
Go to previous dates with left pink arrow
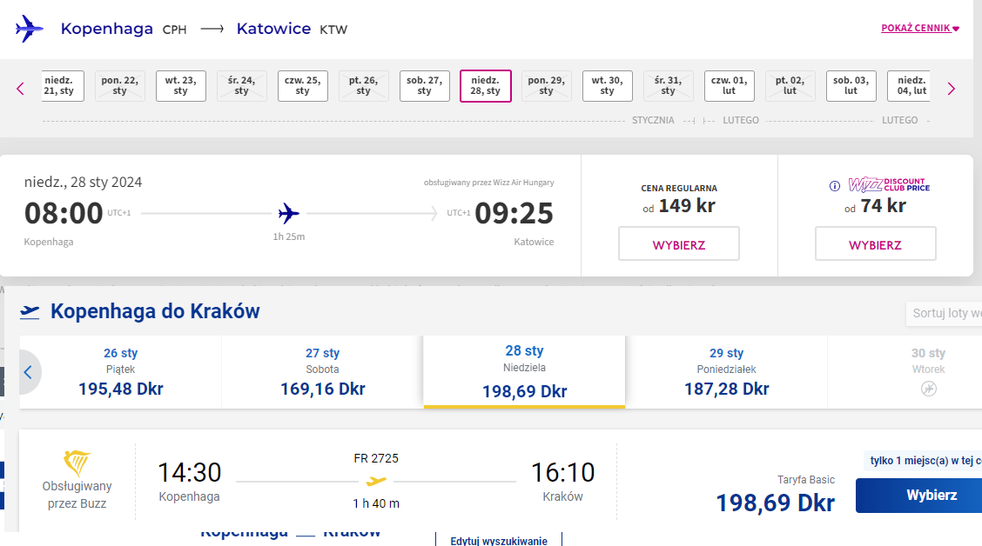[20, 89]
